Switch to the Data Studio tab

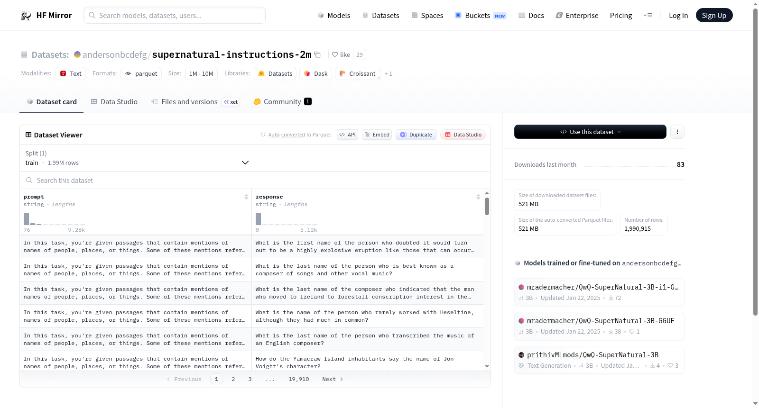(x=114, y=102)
